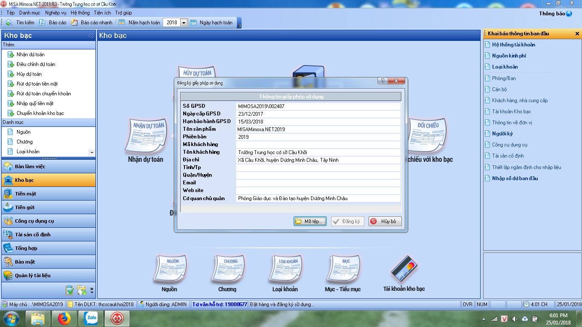Open Báo cáo nhanh from the toolbar
This screenshot has width=582, height=327.
click(92, 23)
